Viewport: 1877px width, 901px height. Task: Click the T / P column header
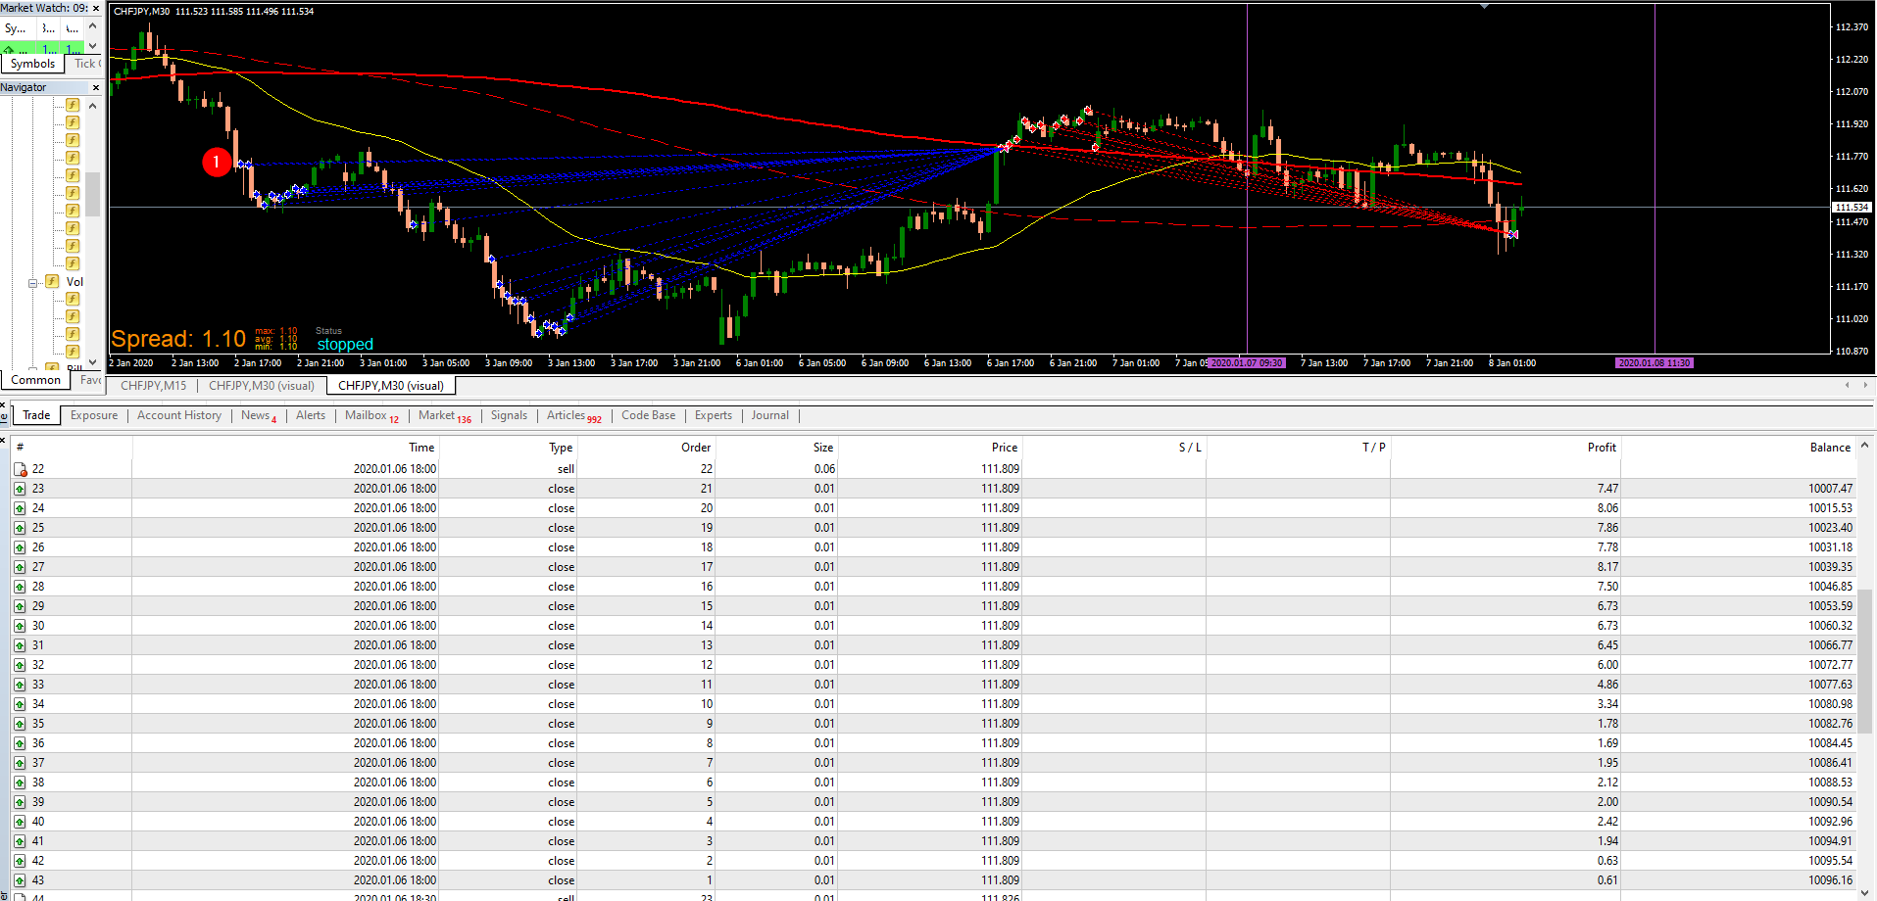[1298, 448]
